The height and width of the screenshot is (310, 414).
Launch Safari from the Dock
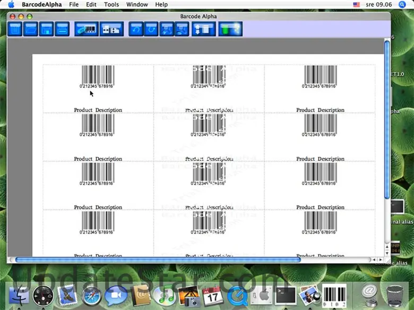[x=91, y=296]
